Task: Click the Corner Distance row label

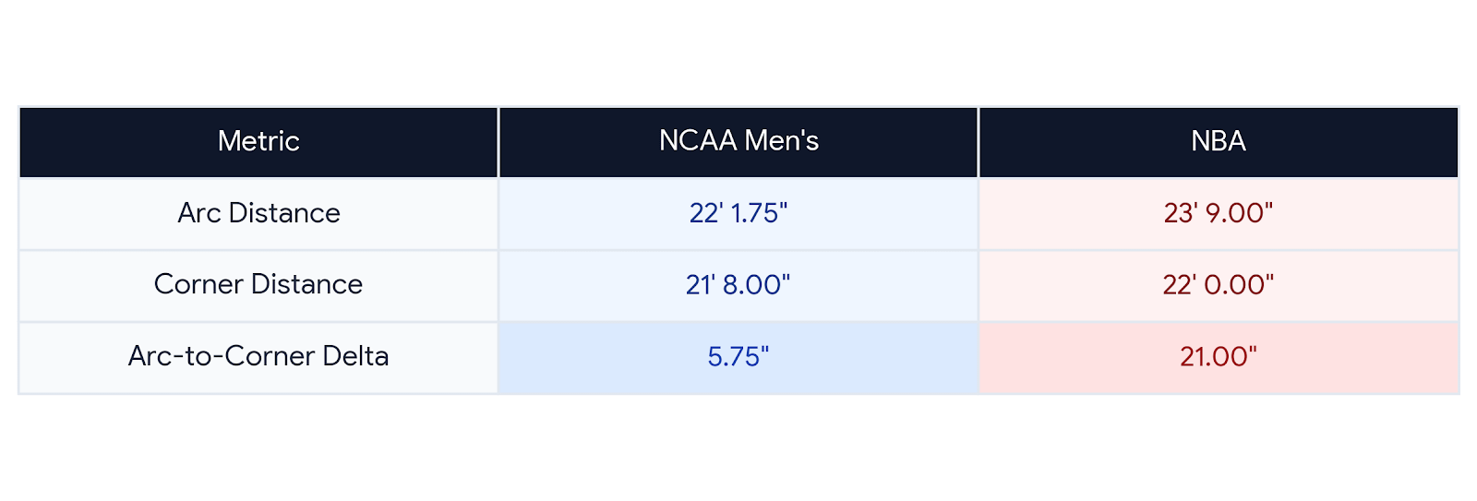Action: click(258, 284)
